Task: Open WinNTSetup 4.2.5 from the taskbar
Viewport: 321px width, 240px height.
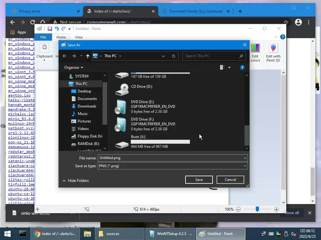Action: (170, 234)
